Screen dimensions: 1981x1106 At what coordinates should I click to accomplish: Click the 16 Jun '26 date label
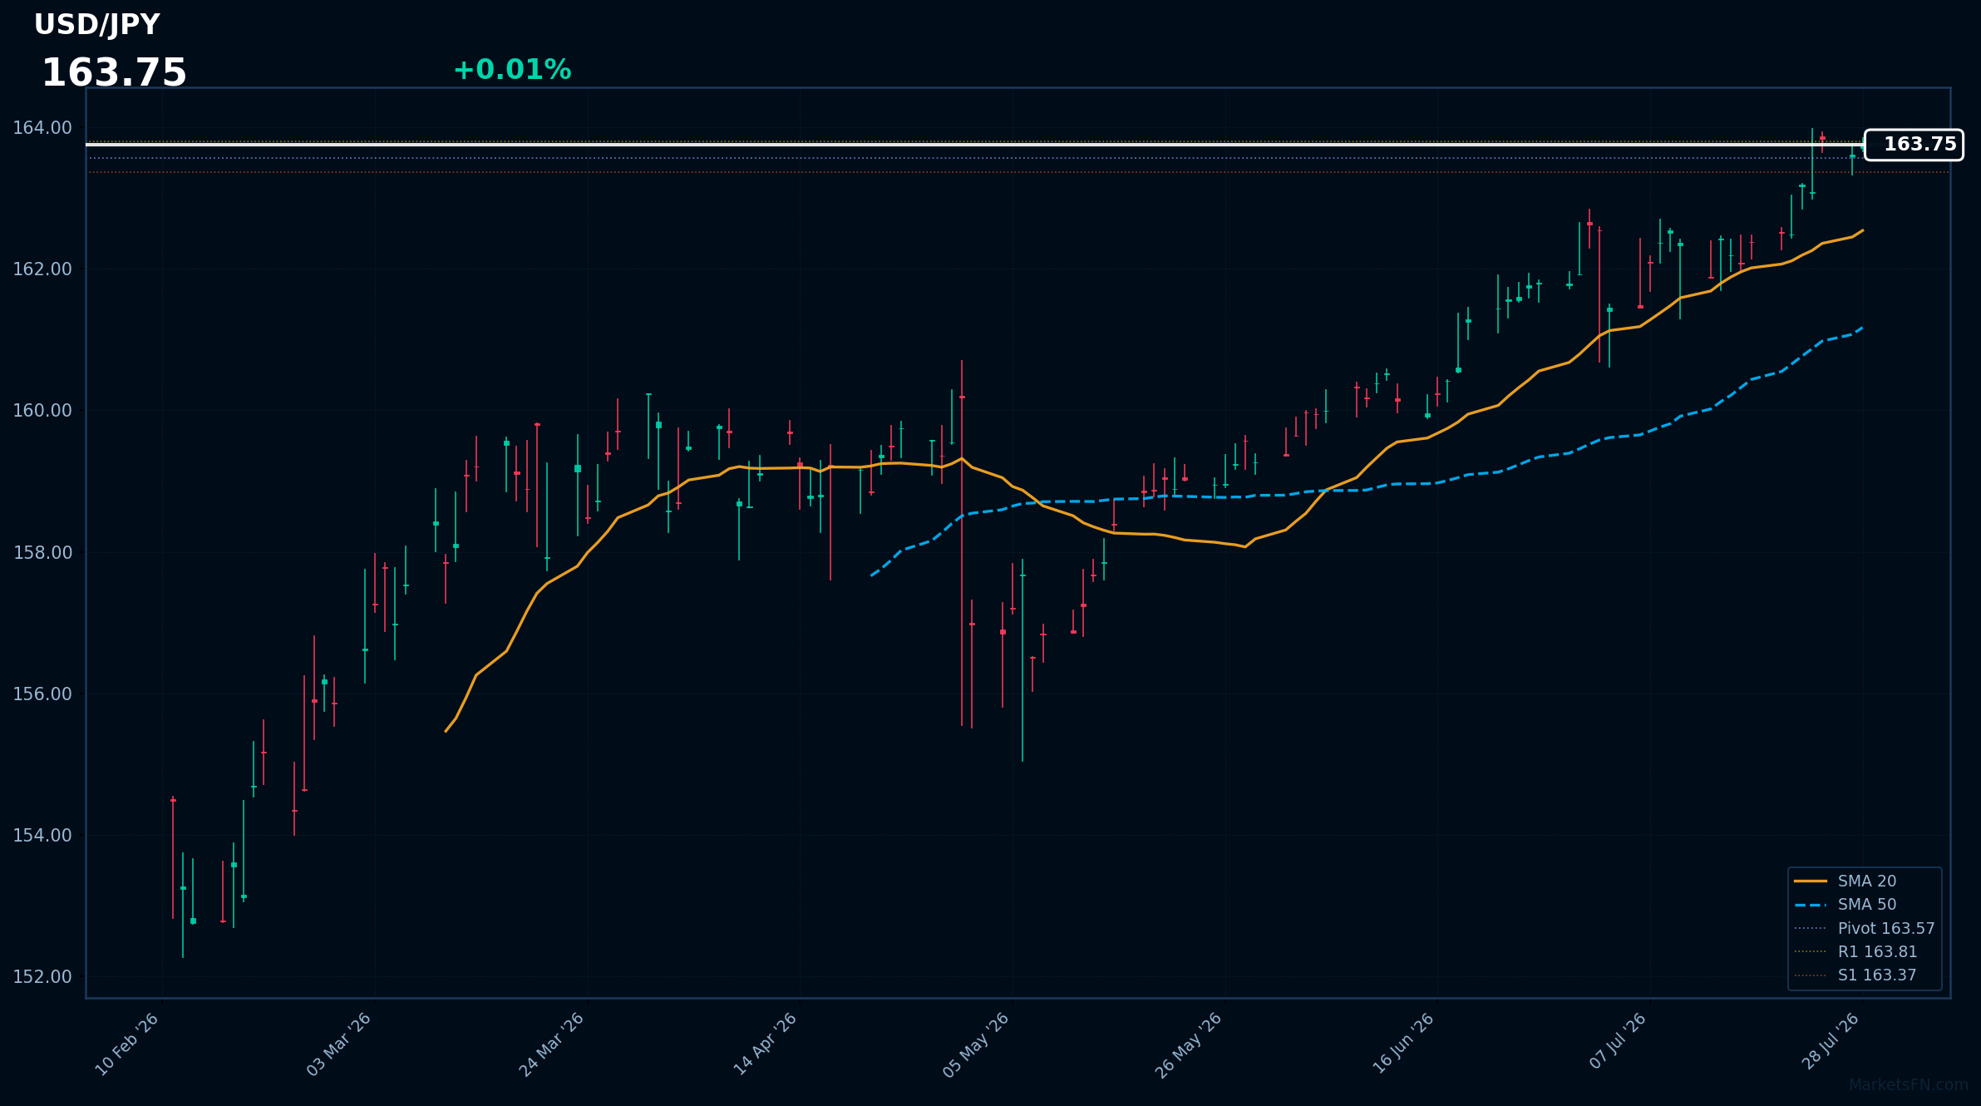tap(1403, 1044)
